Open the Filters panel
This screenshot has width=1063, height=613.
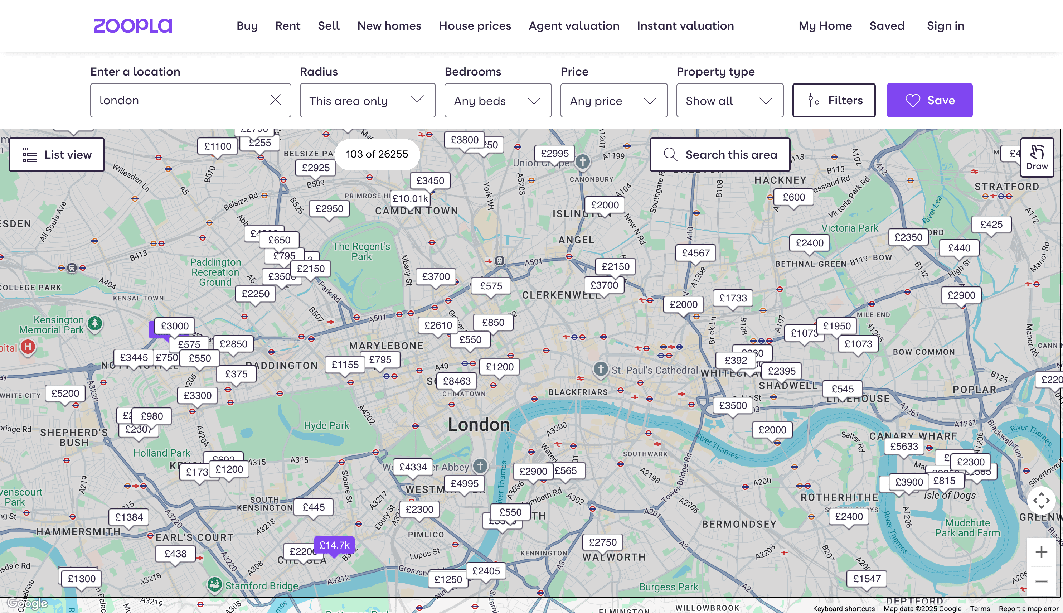(x=834, y=100)
